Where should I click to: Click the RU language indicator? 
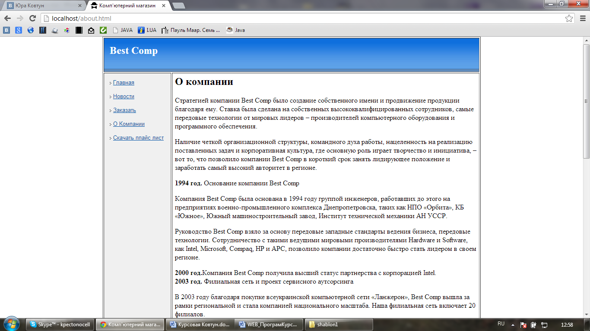tap(501, 324)
